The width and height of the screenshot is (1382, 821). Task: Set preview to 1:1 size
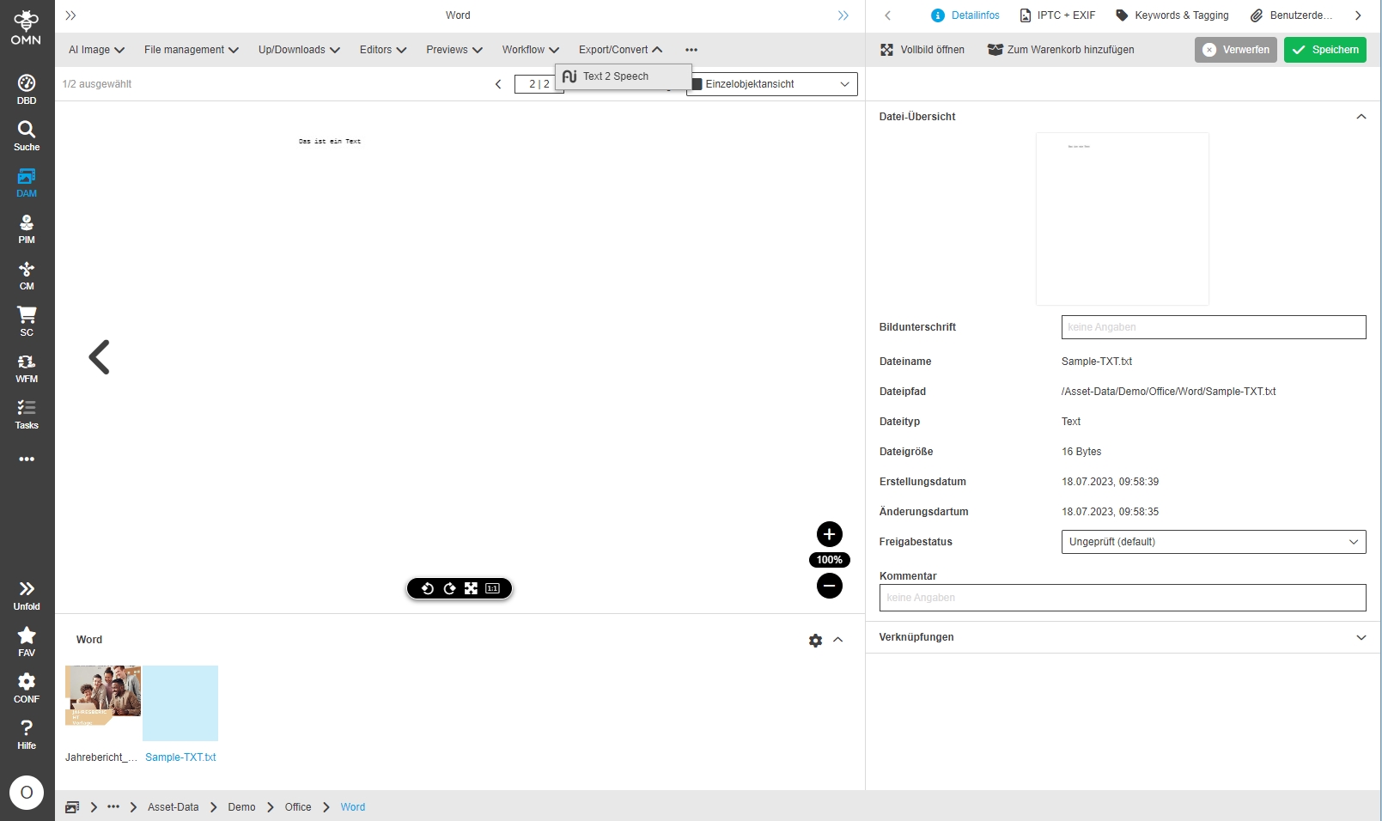click(493, 588)
